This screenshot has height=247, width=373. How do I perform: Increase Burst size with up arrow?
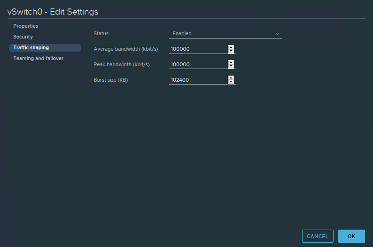[231, 78]
